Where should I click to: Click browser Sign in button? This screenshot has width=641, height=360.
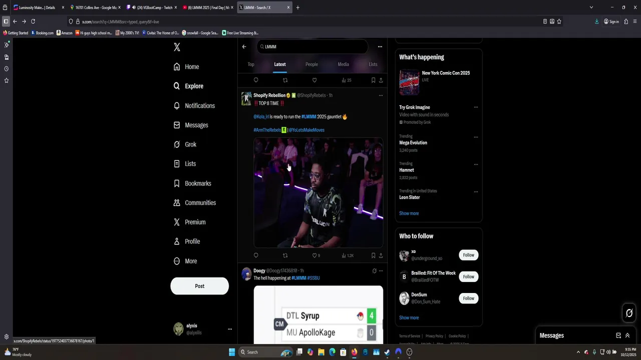(611, 21)
